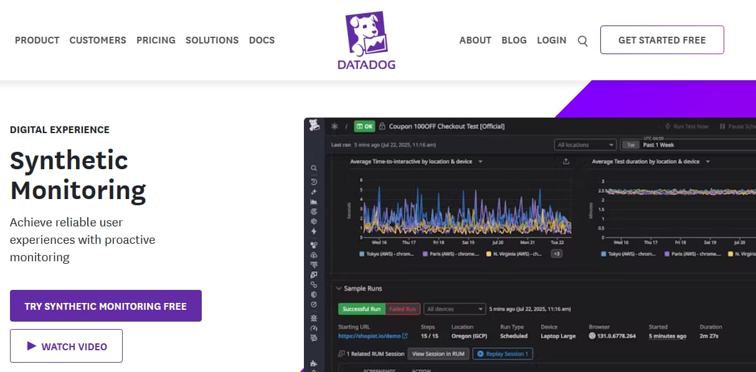Select DOCS in the navigation bar
Screen dimensions: 756x372
[x=262, y=40]
